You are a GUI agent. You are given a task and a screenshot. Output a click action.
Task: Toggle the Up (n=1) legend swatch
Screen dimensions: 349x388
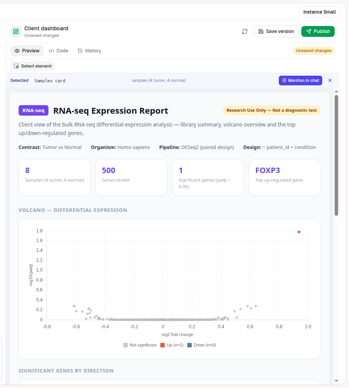pyautogui.click(x=162, y=345)
